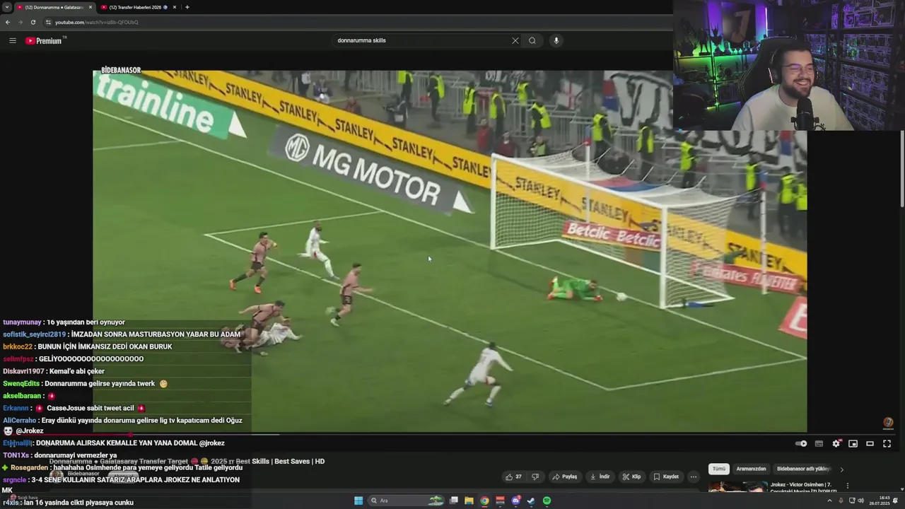The image size is (905, 509).
Task: Click the streamer webcam overlay
Action: pos(788,66)
